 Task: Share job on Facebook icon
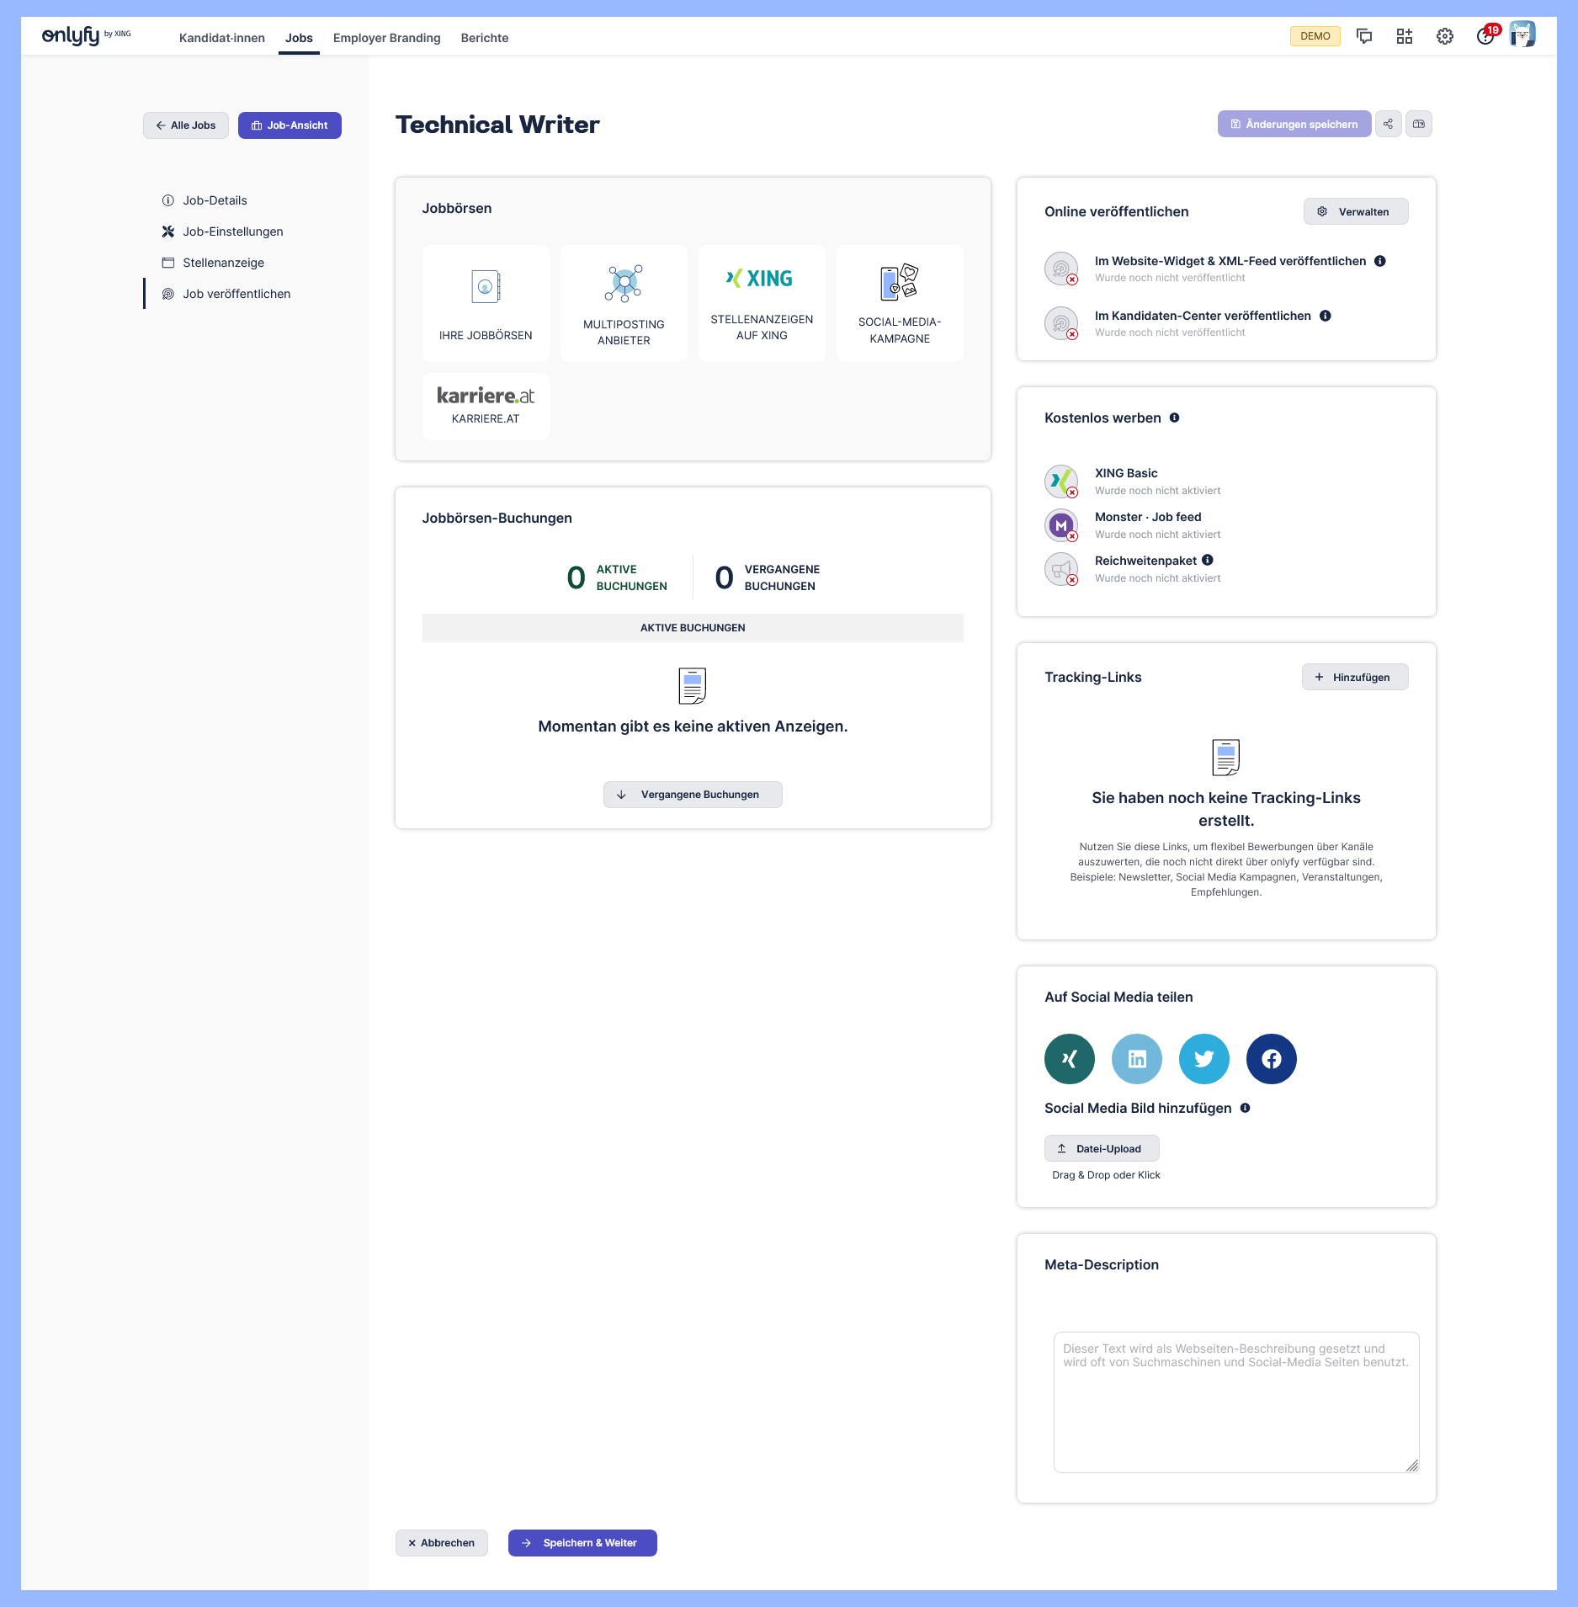pos(1271,1058)
